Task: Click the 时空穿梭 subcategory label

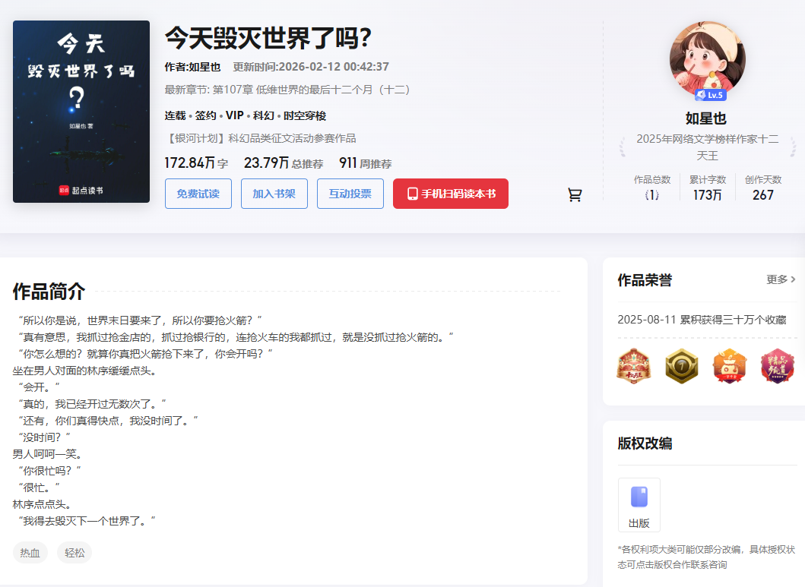Action: click(305, 116)
